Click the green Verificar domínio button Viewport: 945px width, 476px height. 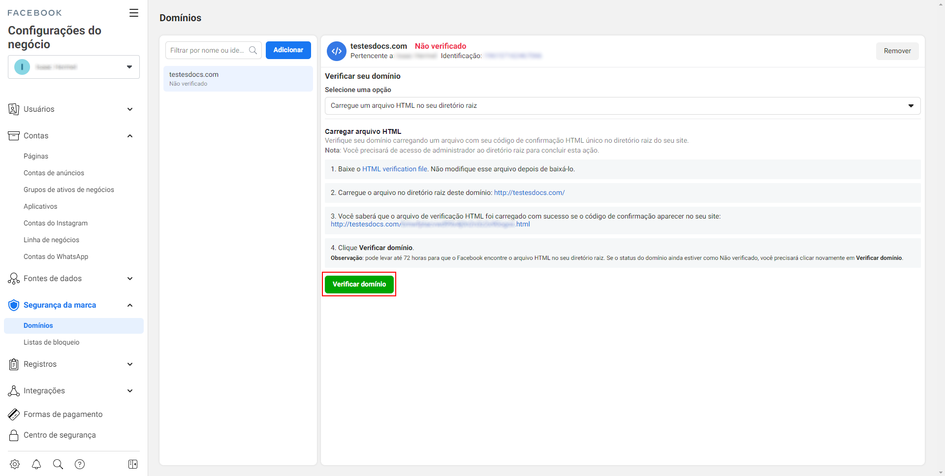point(359,284)
